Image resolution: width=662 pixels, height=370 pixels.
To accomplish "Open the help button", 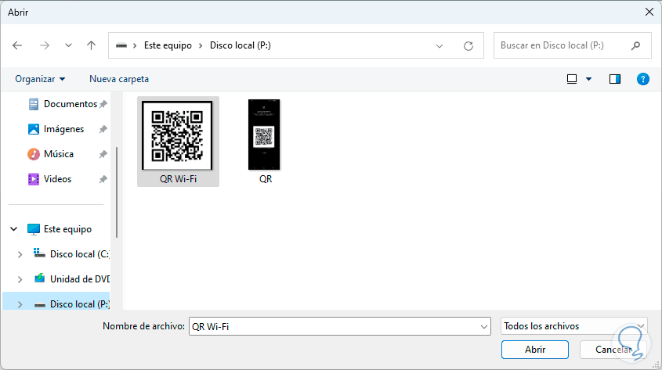I will pos(642,79).
